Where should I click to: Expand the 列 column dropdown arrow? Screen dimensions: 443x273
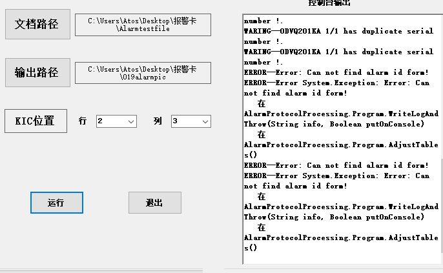point(205,121)
